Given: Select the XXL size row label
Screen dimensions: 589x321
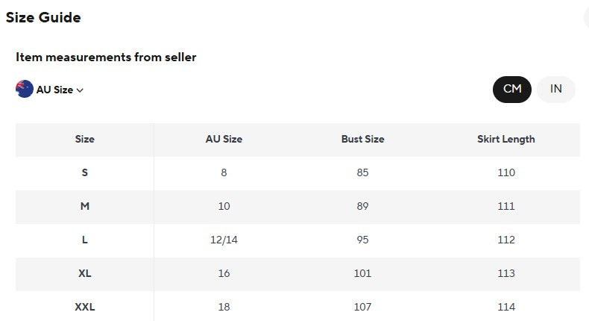Looking at the screenshot, I should (x=84, y=307).
